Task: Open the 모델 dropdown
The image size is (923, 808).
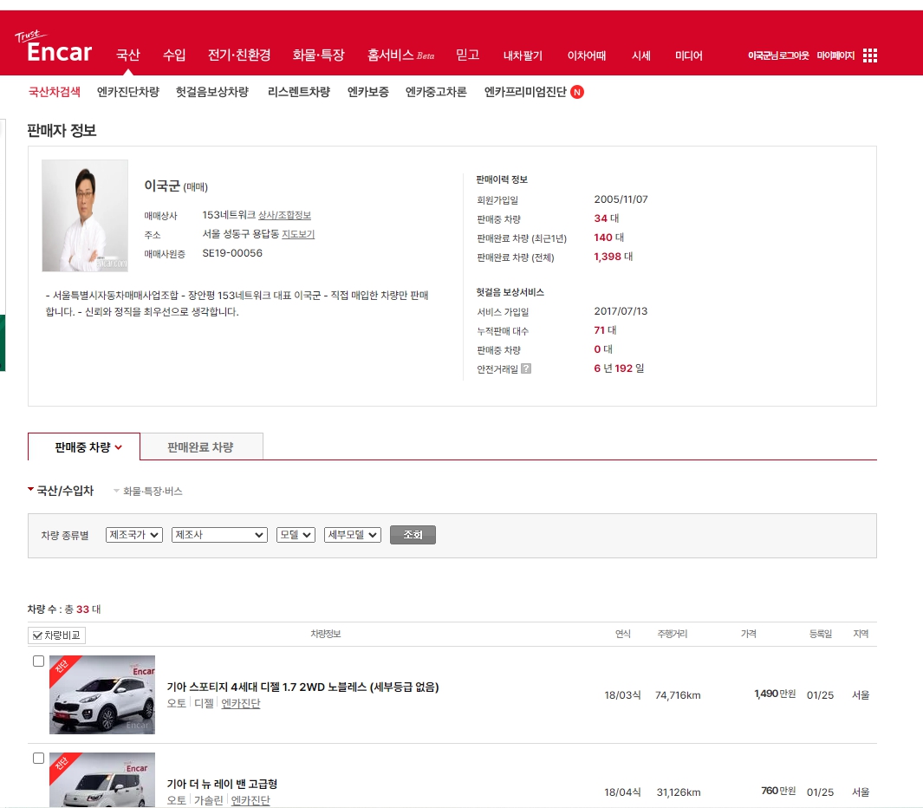Action: [296, 535]
